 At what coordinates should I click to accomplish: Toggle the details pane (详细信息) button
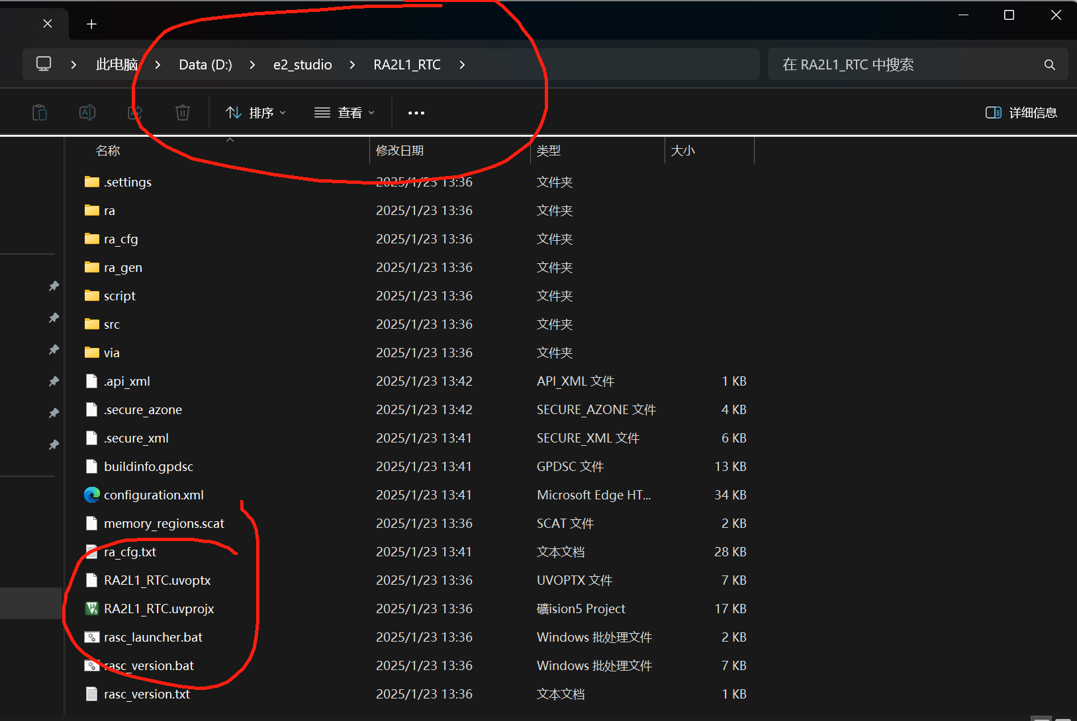1021,112
